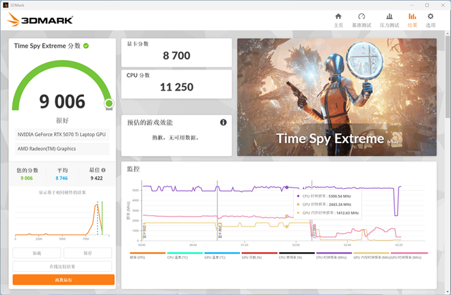Click the 3DMark logo in header
The image size is (451, 295).
[x=40, y=20]
